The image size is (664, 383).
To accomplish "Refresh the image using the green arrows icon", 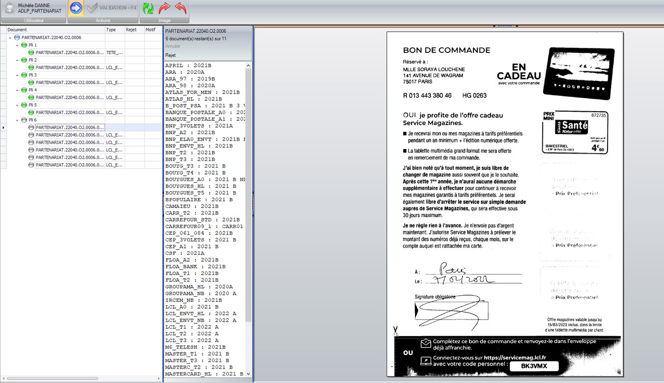I will pos(148,7).
